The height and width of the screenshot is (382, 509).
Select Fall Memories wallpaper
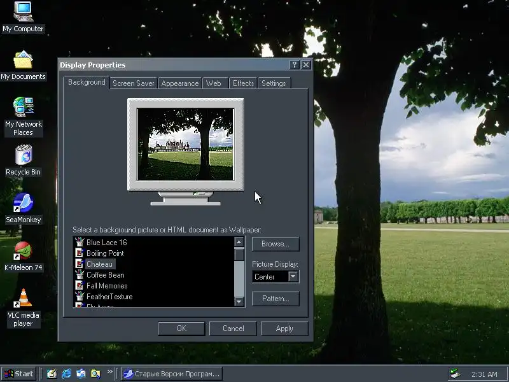pos(107,286)
